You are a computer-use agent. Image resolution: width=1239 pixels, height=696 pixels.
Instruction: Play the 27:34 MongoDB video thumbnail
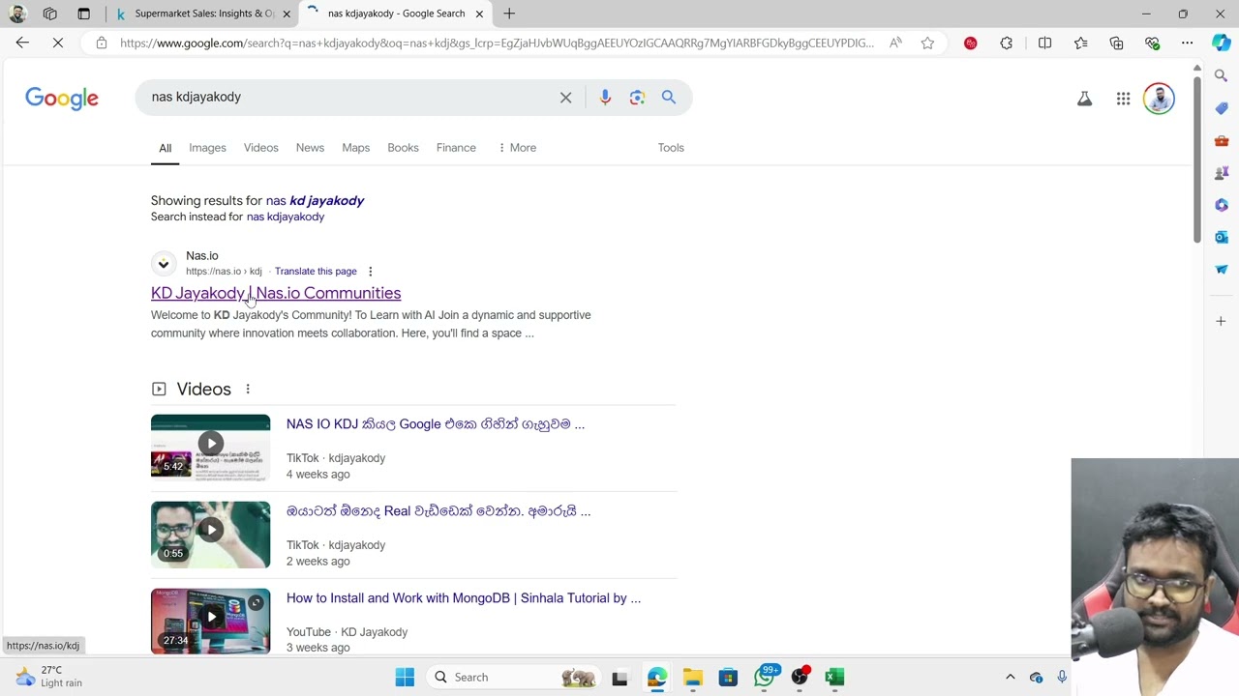tap(210, 621)
